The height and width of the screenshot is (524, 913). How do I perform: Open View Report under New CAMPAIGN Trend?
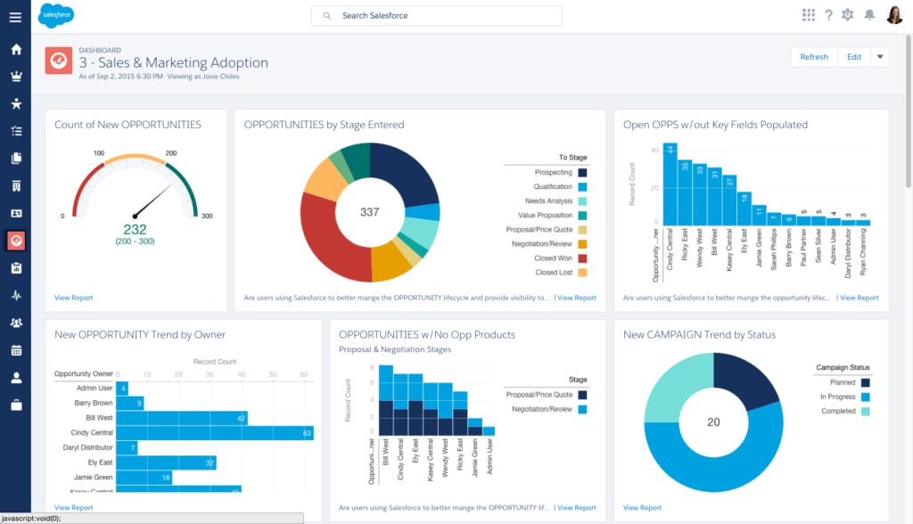[x=642, y=508]
